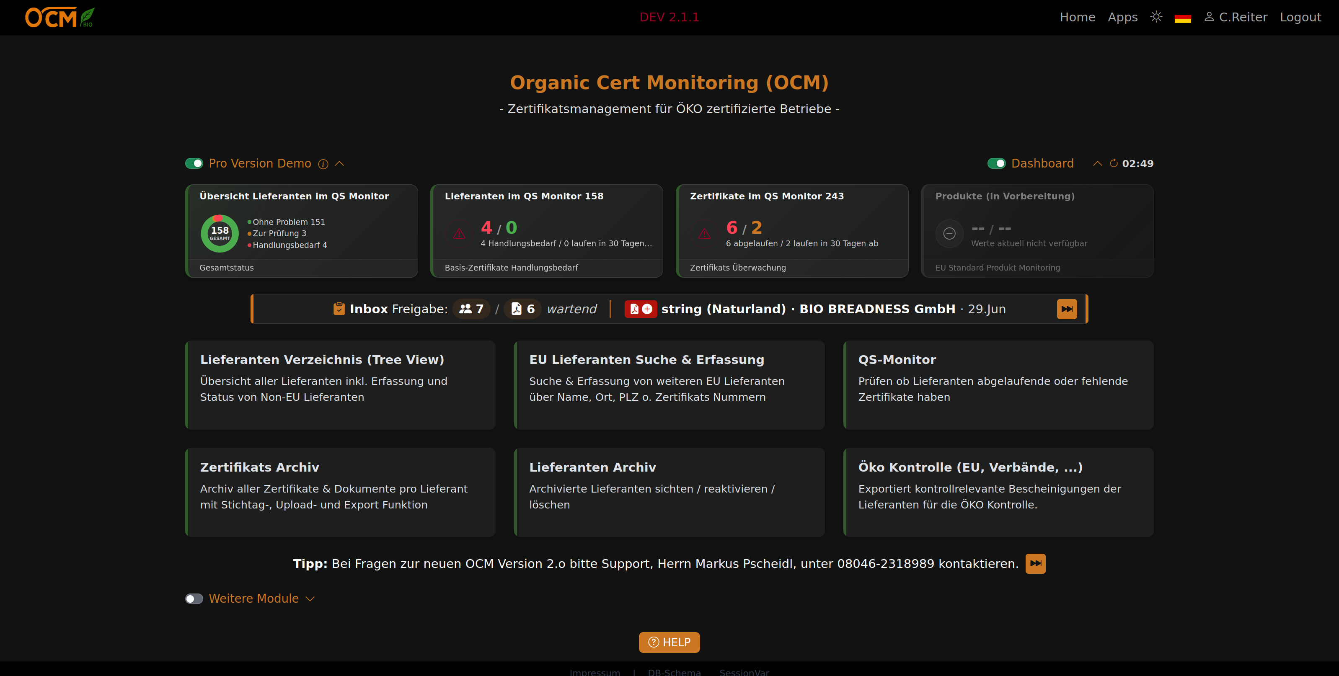This screenshot has width=1339, height=676.
Task: Toggle light/dark theme sun icon
Action: (x=1156, y=17)
